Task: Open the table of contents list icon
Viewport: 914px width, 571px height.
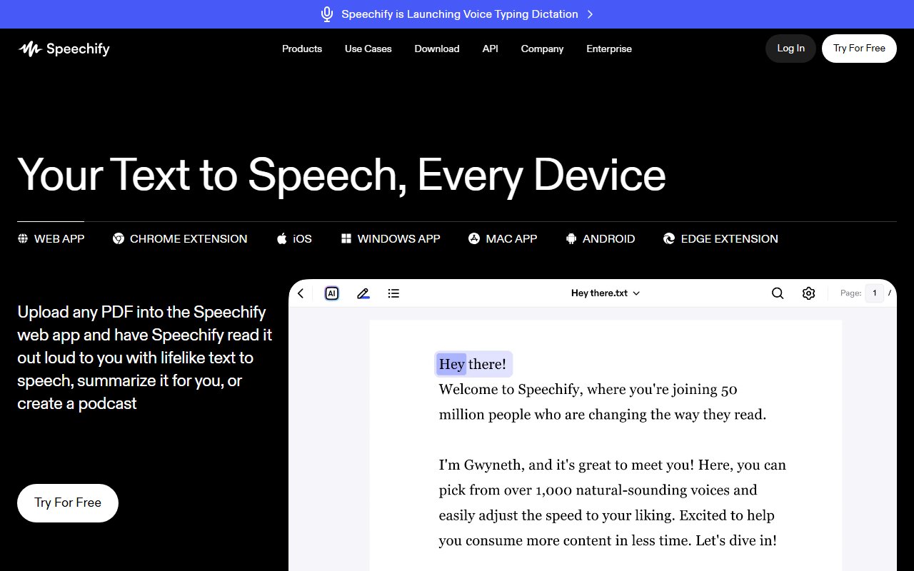Action: tap(393, 293)
